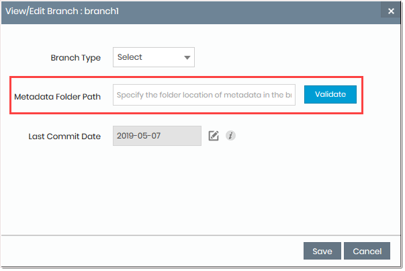405x271 pixels.
Task: Click empty title bar area left of X
Action: pos(269,11)
